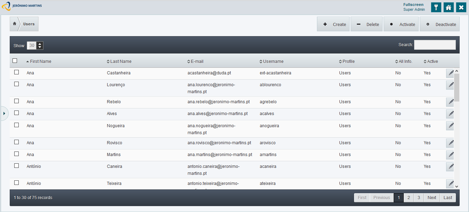Jump to the Last page
Screen dimensions: 469x212
448,198
